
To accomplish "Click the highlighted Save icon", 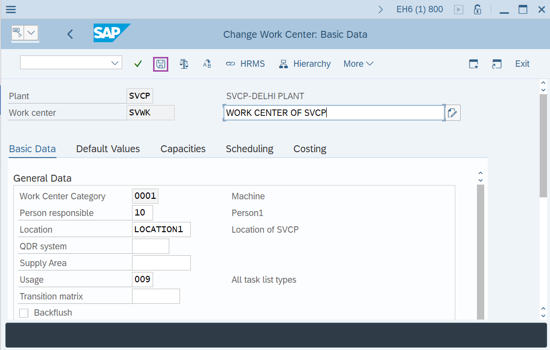I will pyautogui.click(x=160, y=64).
